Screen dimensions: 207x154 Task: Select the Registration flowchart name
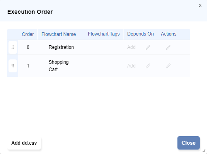61,47
